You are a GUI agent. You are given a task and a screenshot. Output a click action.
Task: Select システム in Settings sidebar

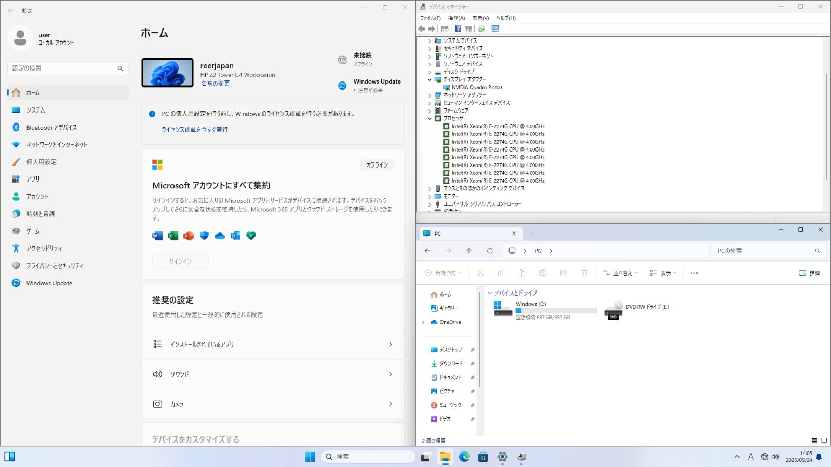68,110
